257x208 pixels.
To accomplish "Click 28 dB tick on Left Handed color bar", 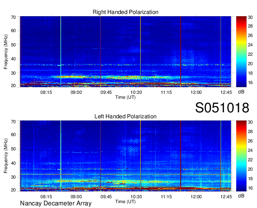I will click(250, 132).
